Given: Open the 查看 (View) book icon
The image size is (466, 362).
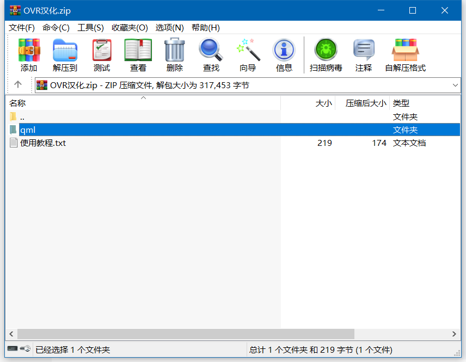Looking at the screenshot, I should tap(138, 55).
